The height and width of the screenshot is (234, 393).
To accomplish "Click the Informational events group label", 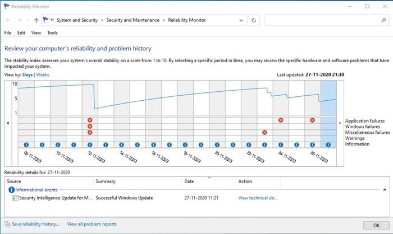I will 36,190.
